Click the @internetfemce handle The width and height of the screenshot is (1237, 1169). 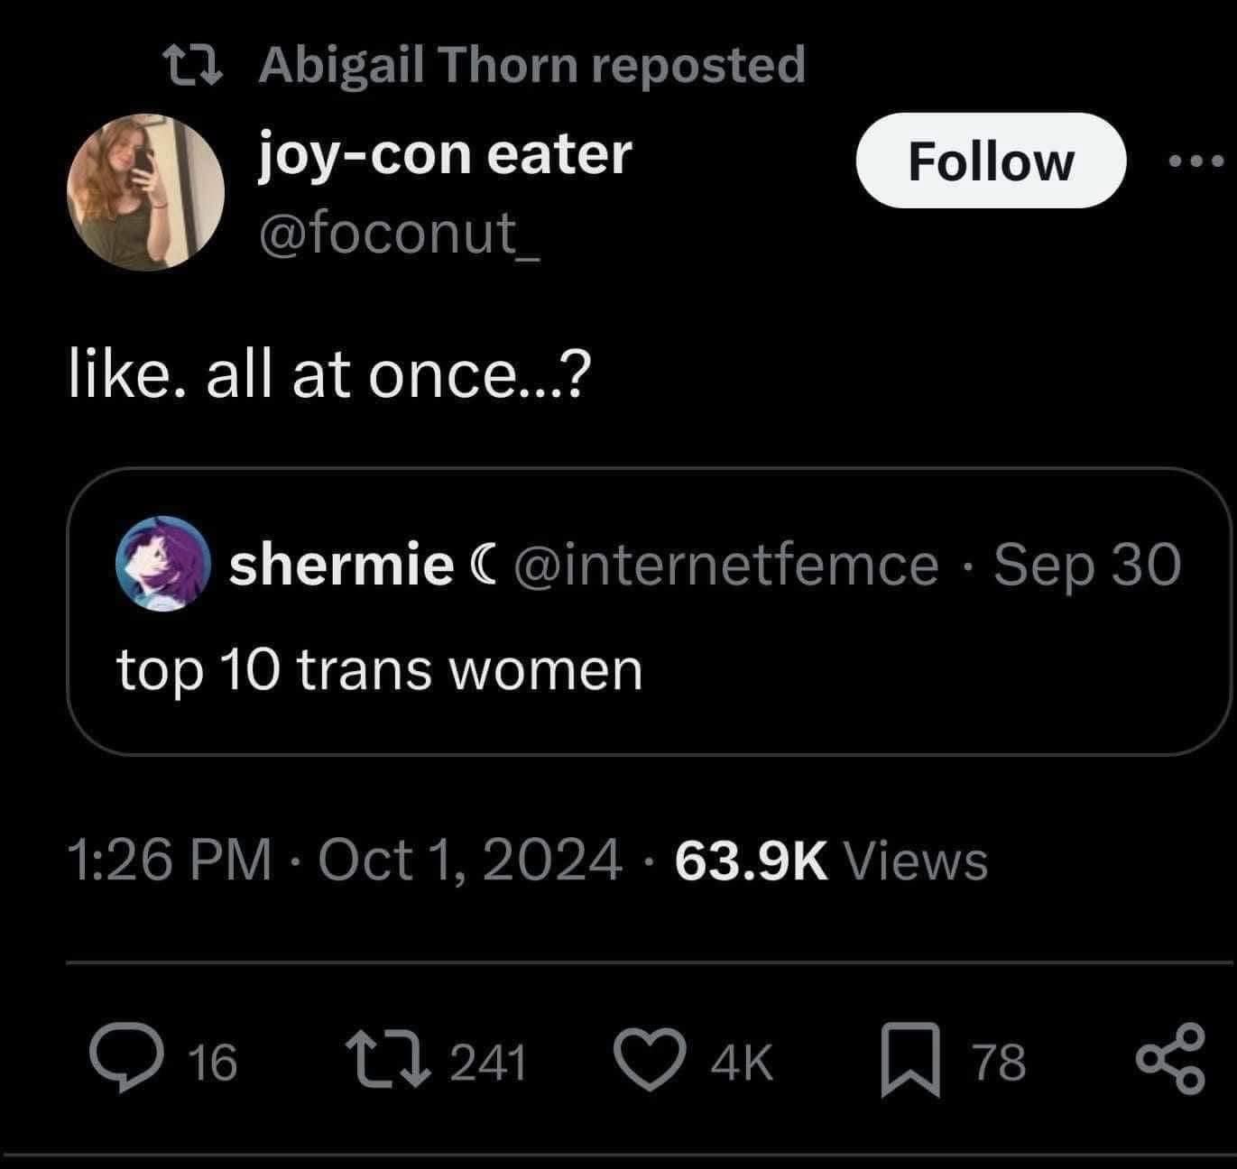pyautogui.click(x=725, y=566)
